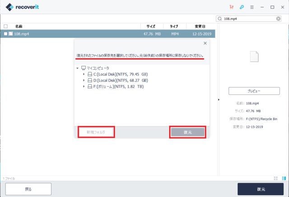Click the 12-15-2019 date cell in list

[x=202, y=34]
